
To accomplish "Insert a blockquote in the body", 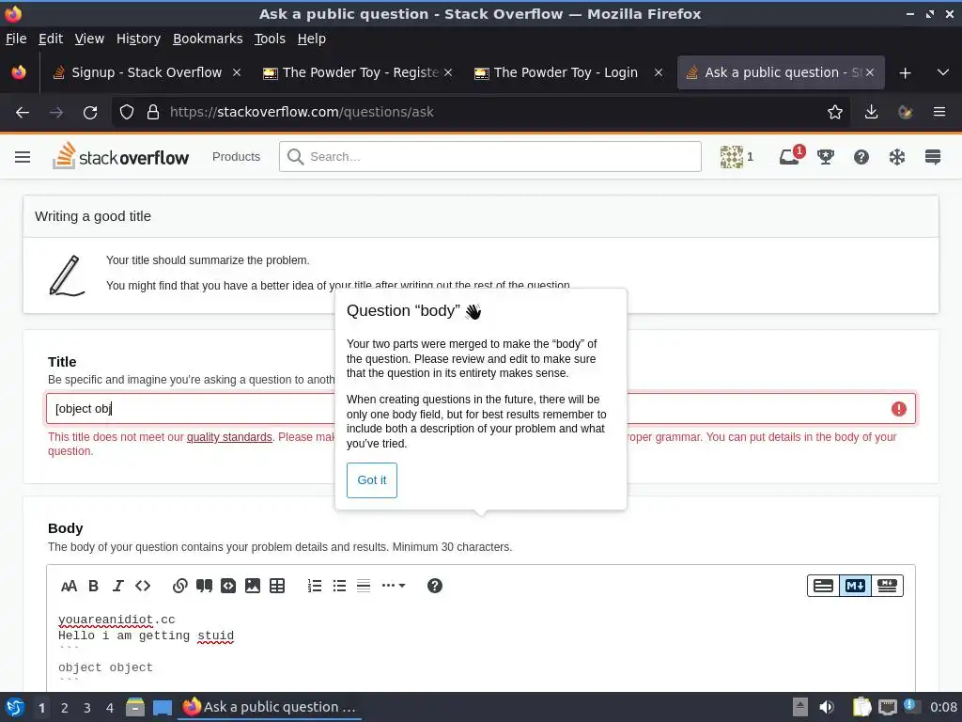I will (204, 586).
